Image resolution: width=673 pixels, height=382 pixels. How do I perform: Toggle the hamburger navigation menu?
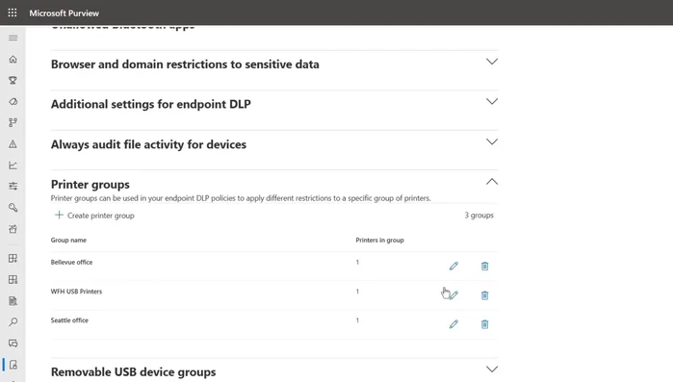(13, 38)
